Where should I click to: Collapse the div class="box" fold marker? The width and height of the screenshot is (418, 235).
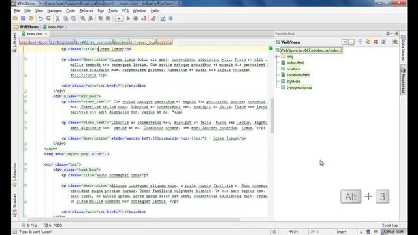25,164
